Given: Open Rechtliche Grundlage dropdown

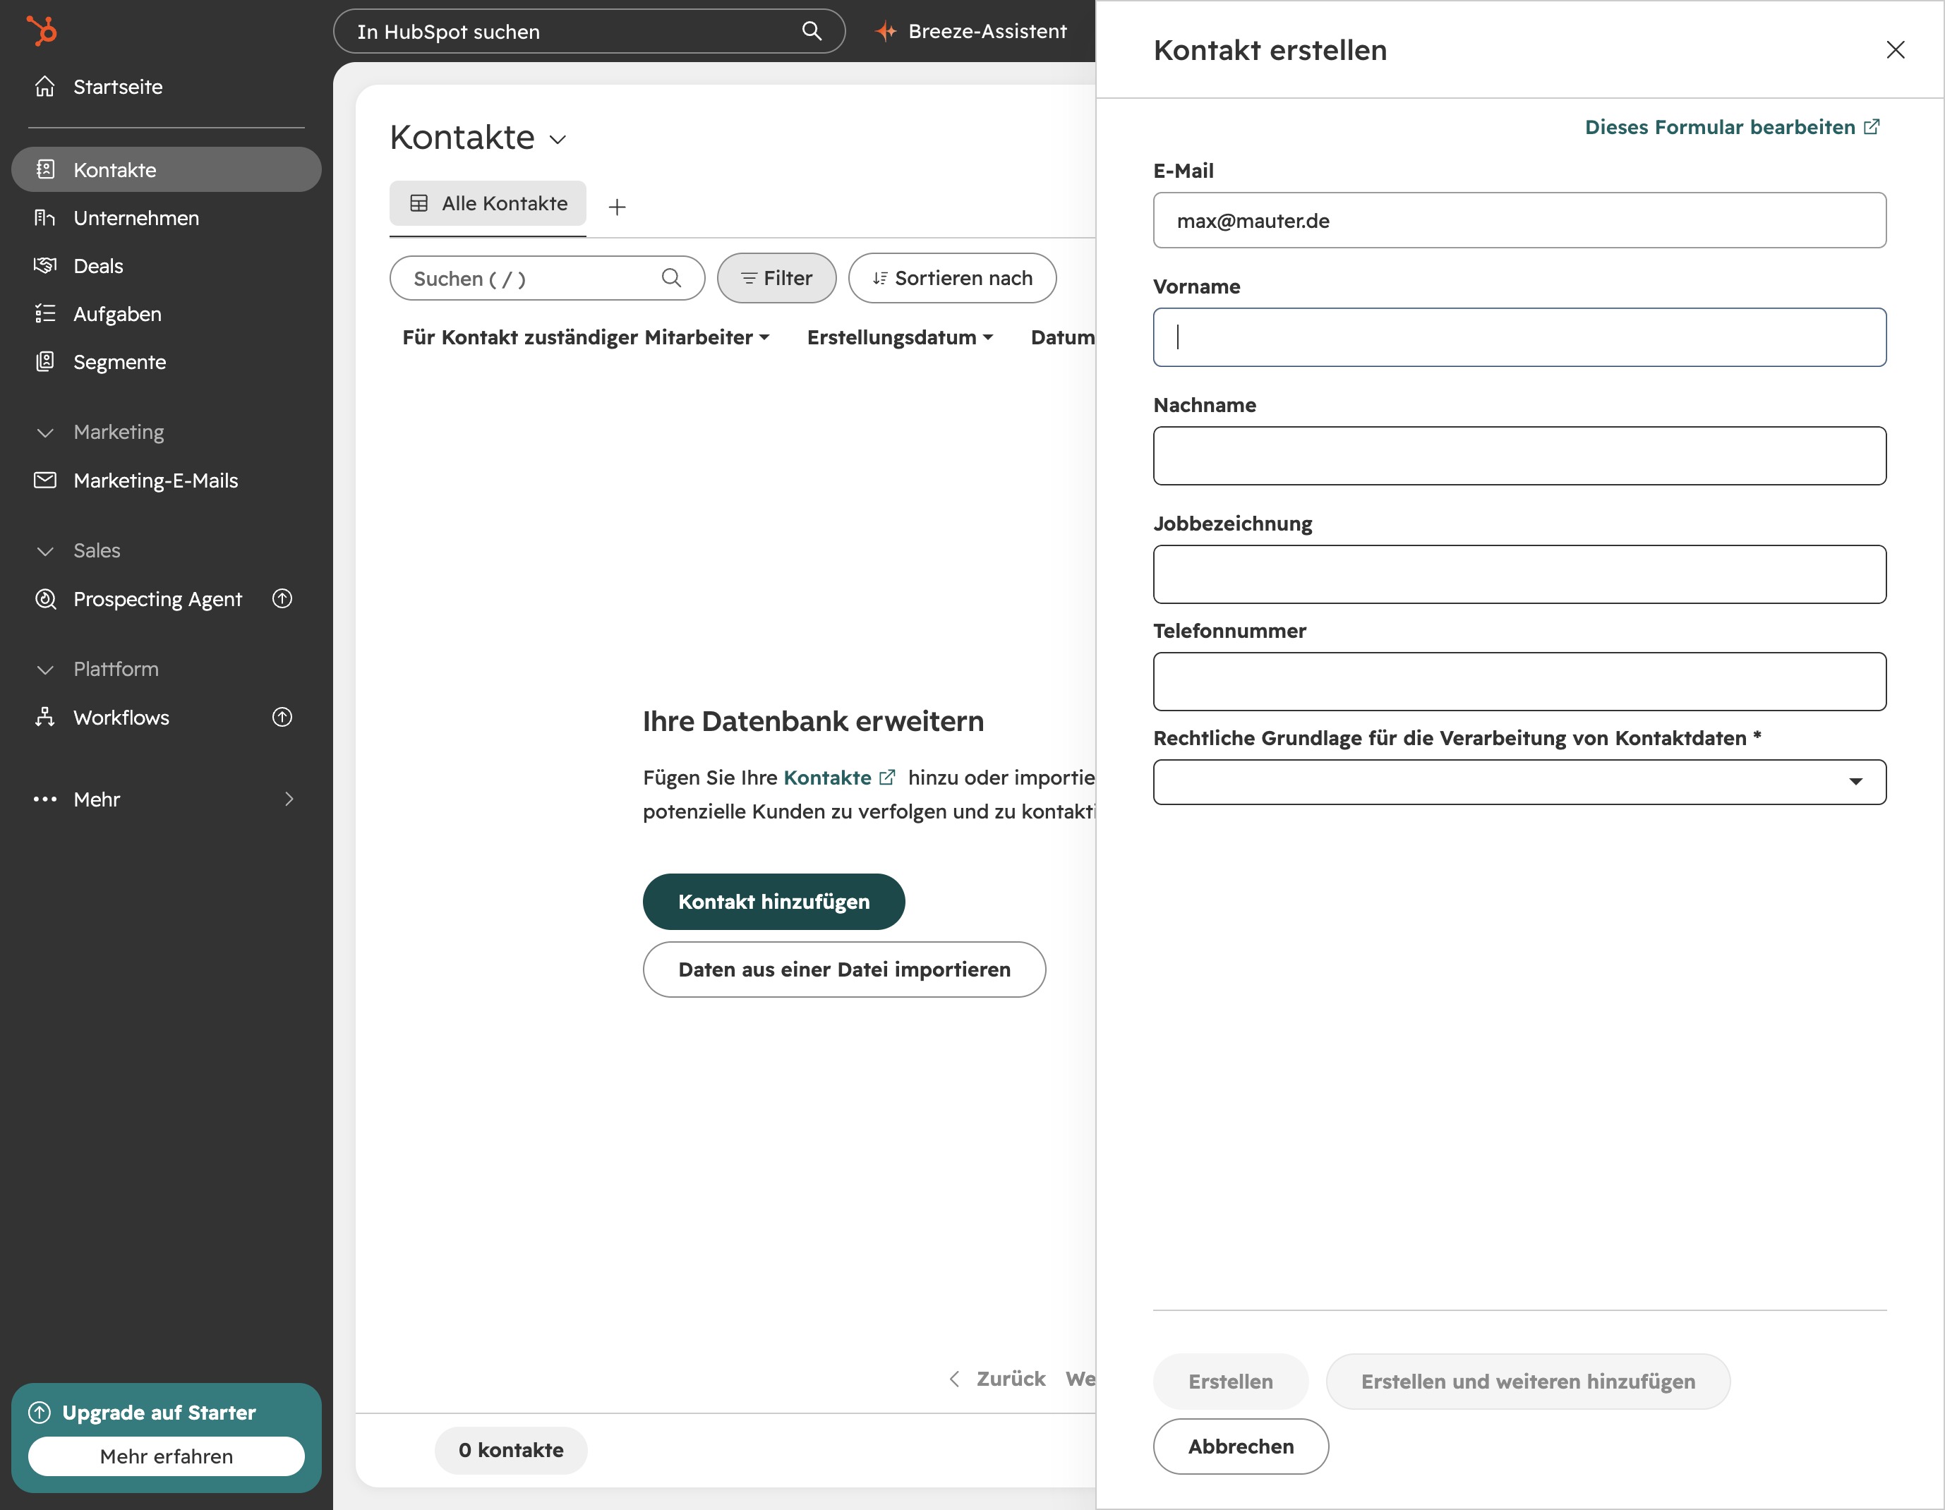Looking at the screenshot, I should [x=1519, y=782].
